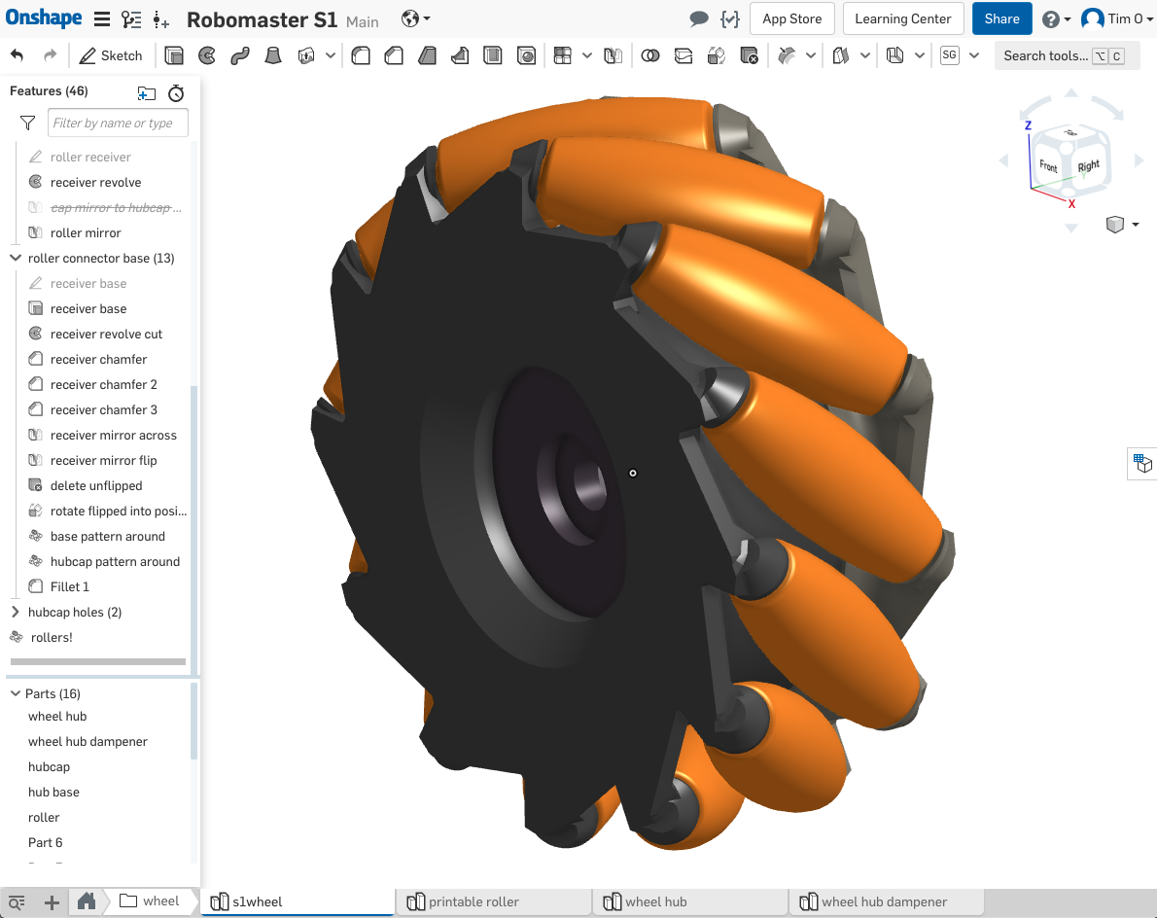This screenshot has width=1157, height=918.
Task: Click the Front face of view cube
Action: (1048, 166)
